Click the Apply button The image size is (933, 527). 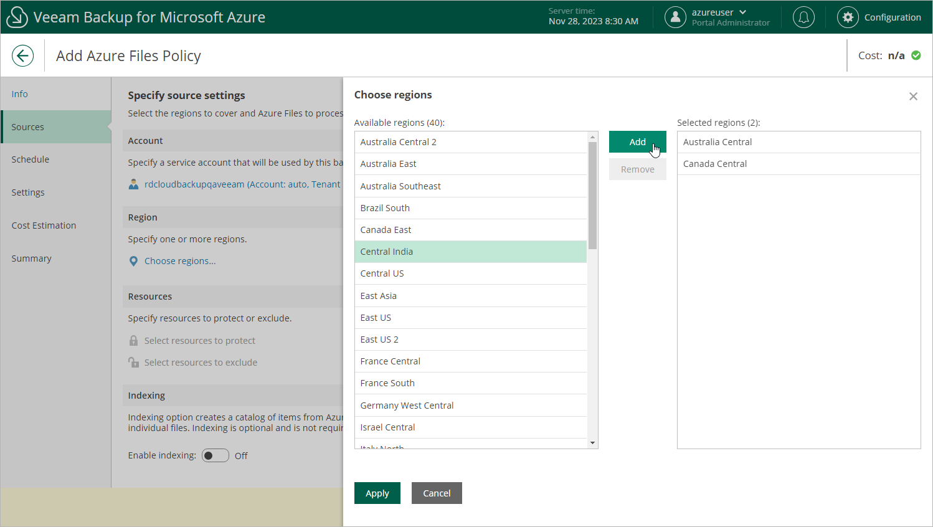[377, 493]
